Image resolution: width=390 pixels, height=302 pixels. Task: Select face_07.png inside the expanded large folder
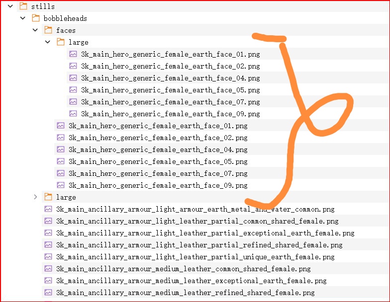170,102
